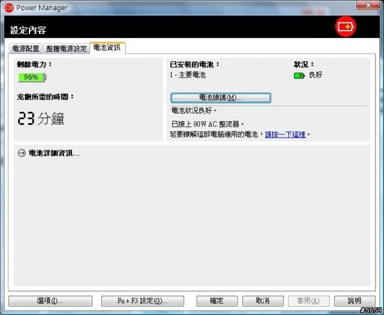The image size is (384, 315).
Task: Click the 96% remaining battery gauge
Action: point(32,78)
